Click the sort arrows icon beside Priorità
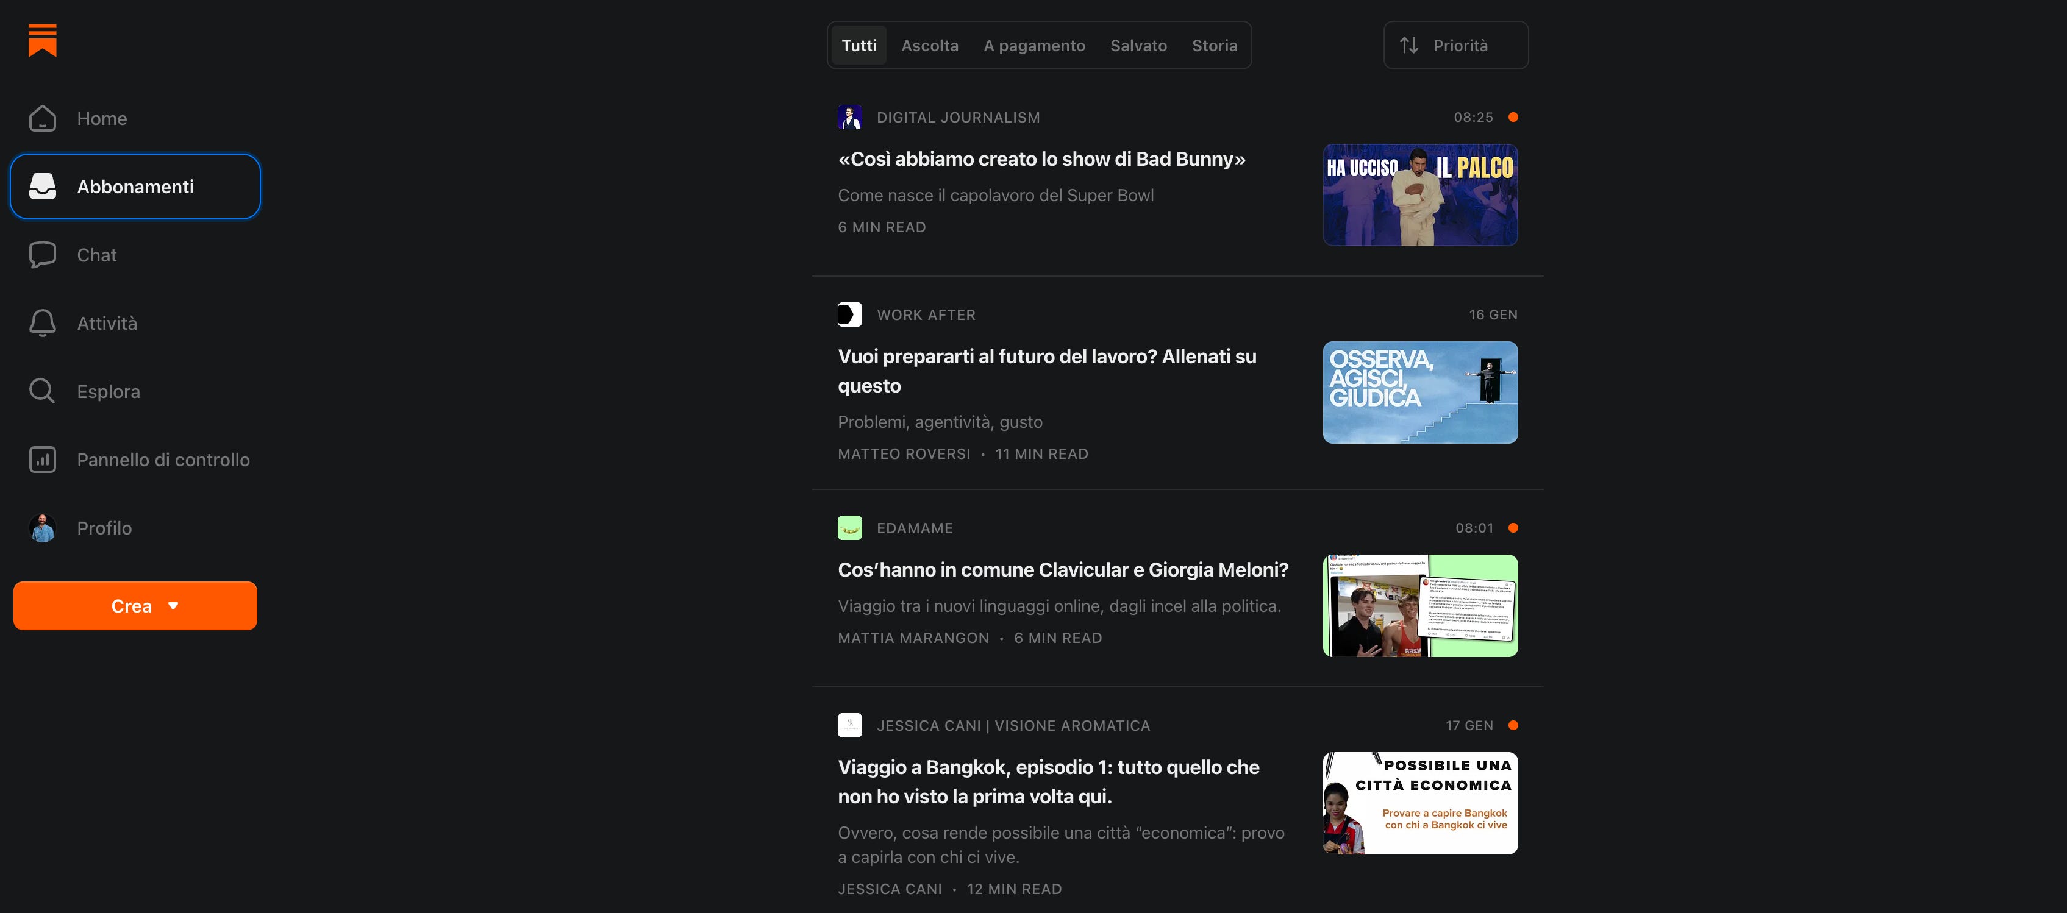Screen dimensions: 2067x913 click(x=1409, y=46)
